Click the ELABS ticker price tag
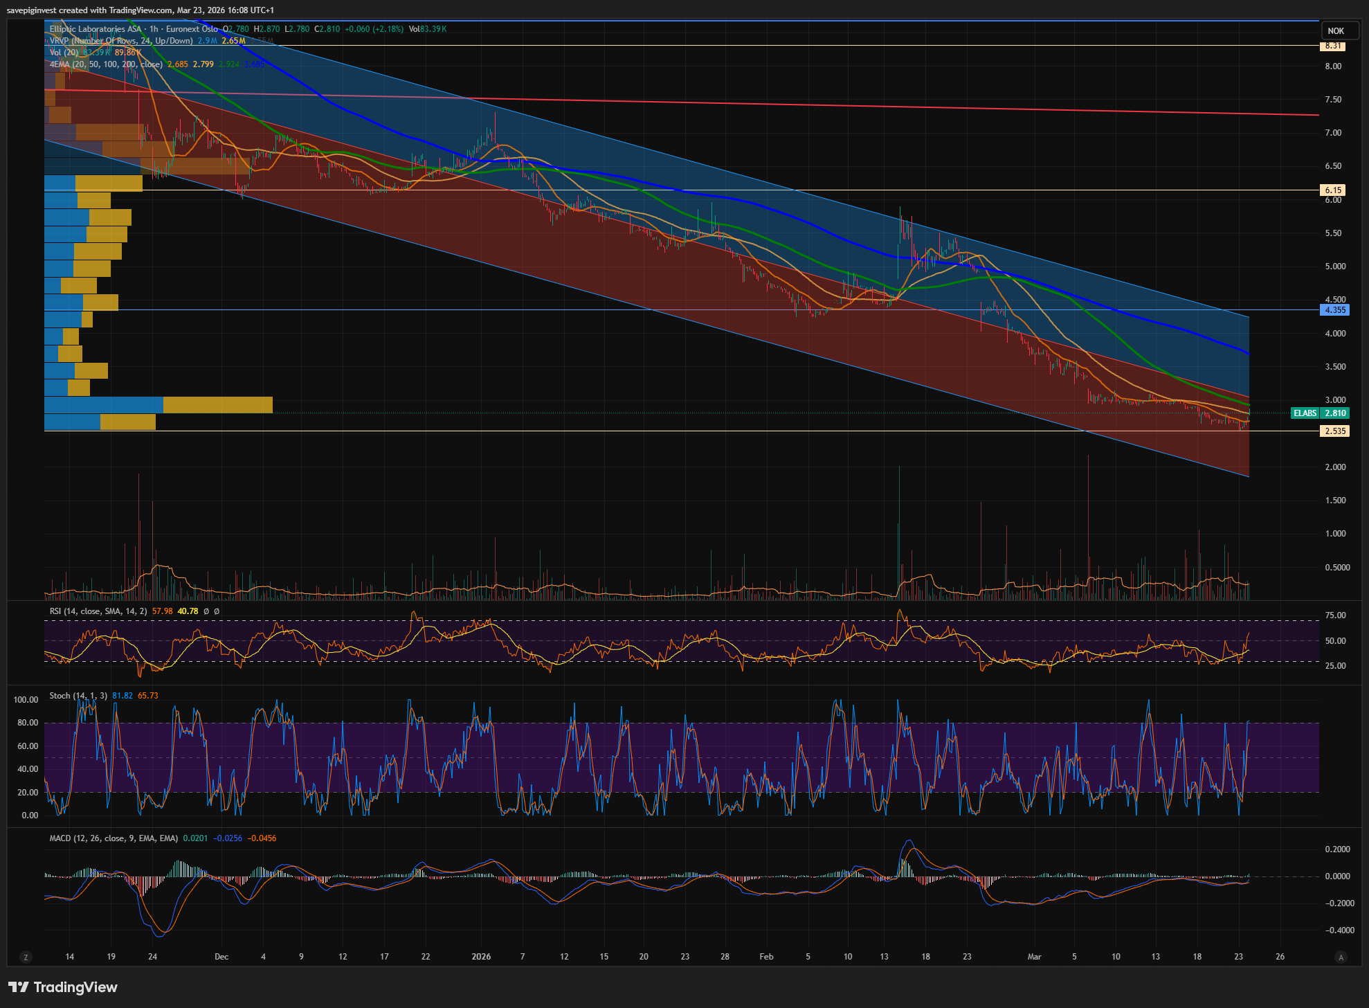The height and width of the screenshot is (1008, 1369). (1305, 413)
